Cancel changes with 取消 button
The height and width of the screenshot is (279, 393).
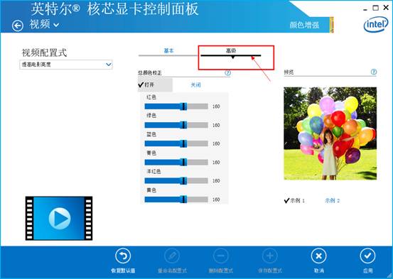[319, 260]
